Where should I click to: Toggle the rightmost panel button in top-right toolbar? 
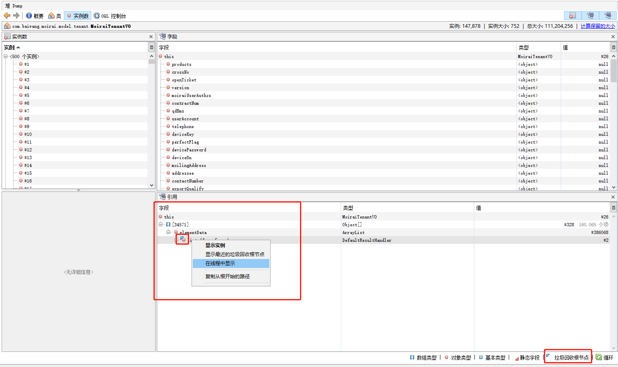(x=608, y=16)
